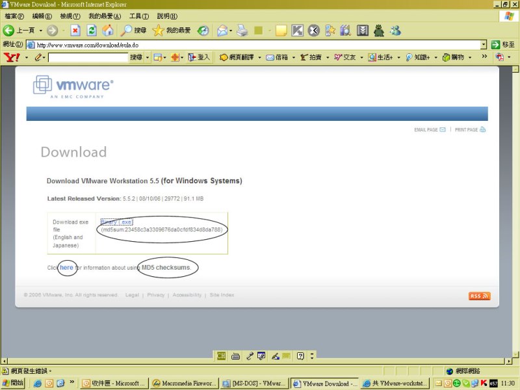This screenshot has height=390, width=520.
Task: Switch to MS-DOS VMware taskbar window
Action: click(x=254, y=383)
